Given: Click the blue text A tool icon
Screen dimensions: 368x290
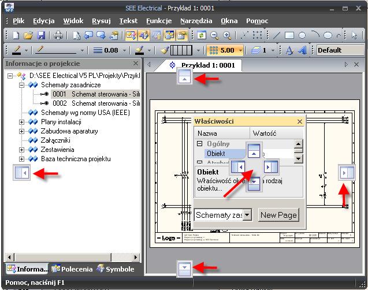Looking at the screenshot, I should [x=289, y=50].
